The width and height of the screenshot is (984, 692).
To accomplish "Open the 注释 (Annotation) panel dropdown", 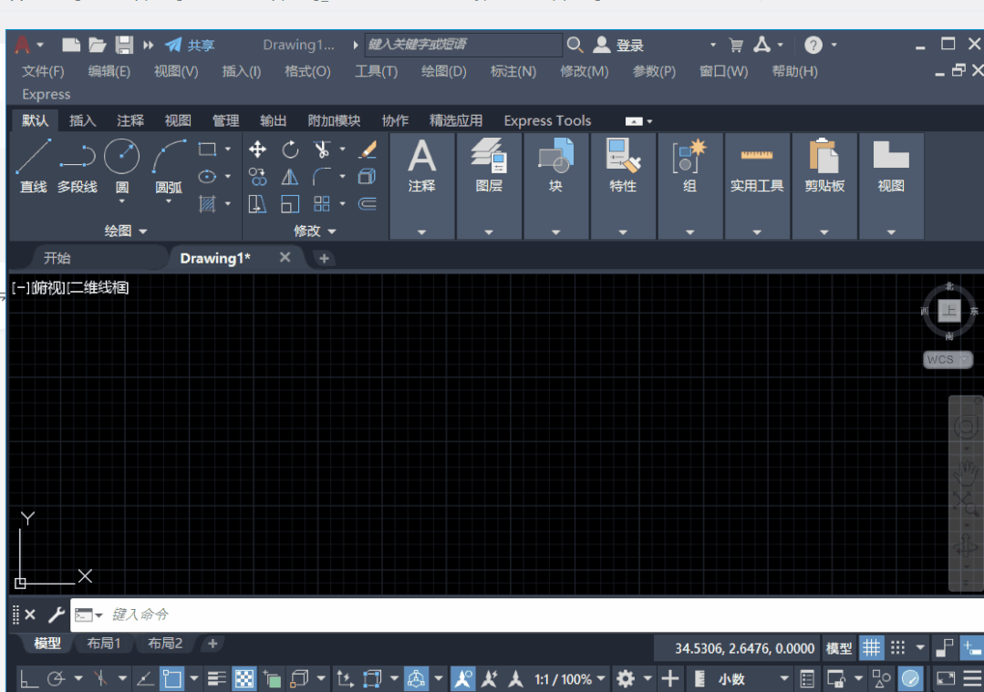I will pos(421,232).
